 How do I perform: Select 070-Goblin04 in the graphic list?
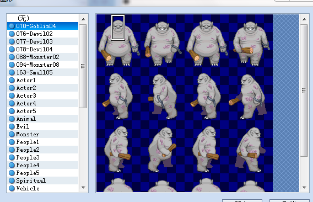pos(43,26)
